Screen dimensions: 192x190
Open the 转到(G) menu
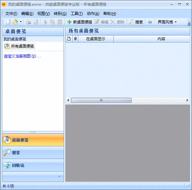point(60,14)
